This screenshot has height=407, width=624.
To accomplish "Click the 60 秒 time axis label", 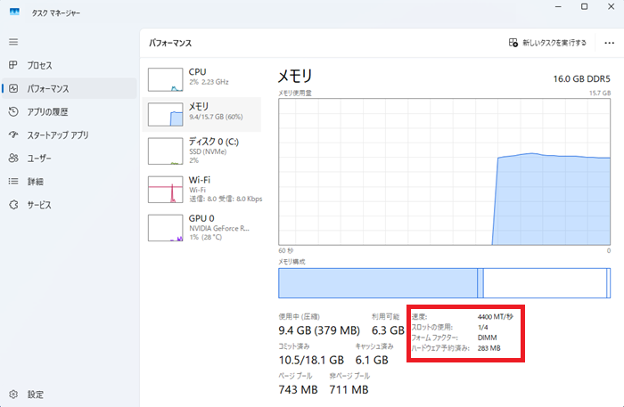I will tap(286, 251).
